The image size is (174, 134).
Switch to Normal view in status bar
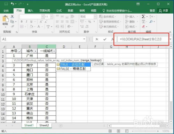click(110, 131)
